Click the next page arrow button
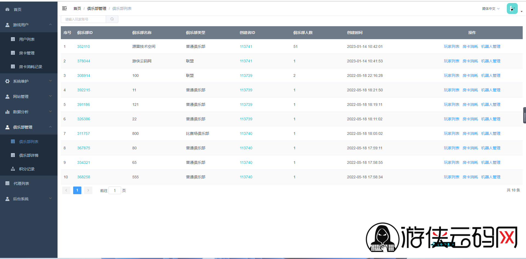This screenshot has height=259, width=526. click(x=88, y=190)
